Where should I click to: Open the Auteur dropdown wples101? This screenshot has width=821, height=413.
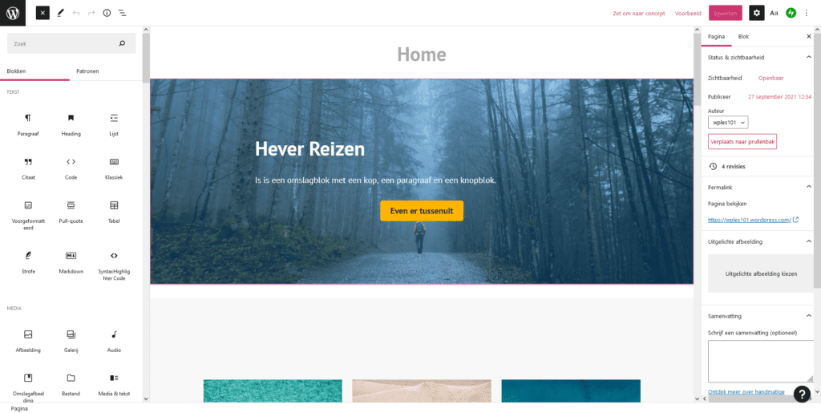click(728, 123)
